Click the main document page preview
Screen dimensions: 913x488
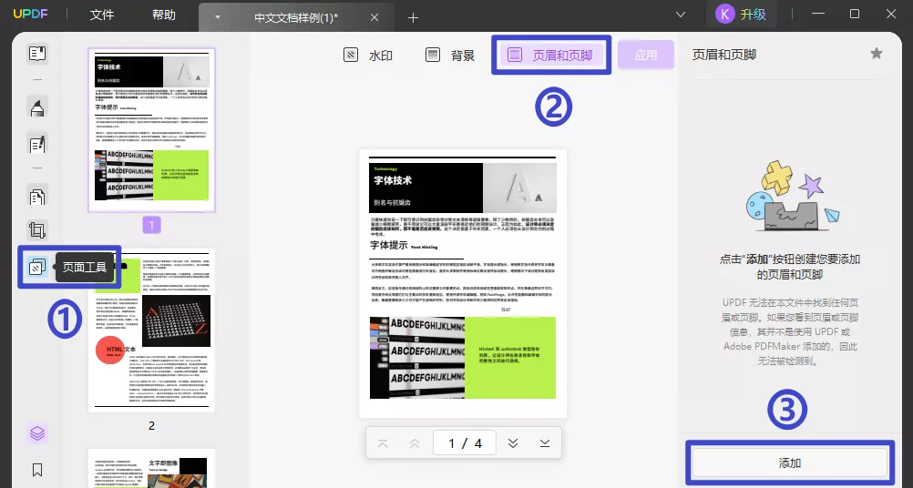[x=463, y=283]
